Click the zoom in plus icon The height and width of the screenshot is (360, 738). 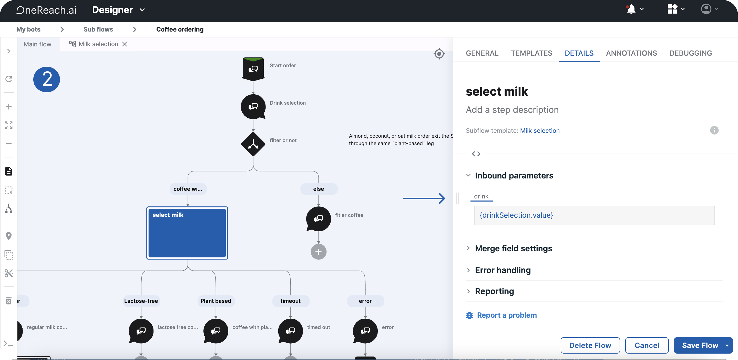pos(9,107)
